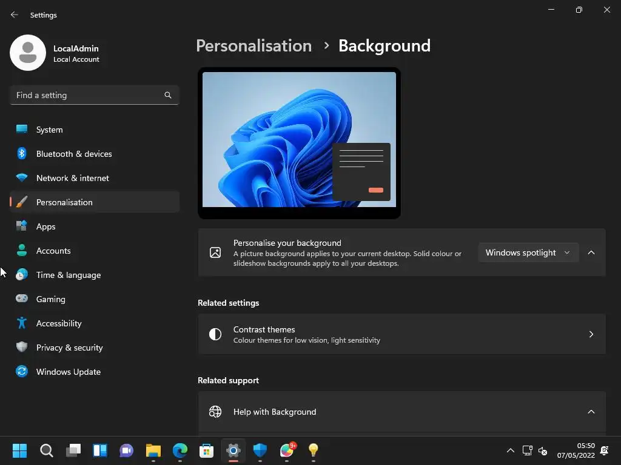Open System settings category

point(94,130)
